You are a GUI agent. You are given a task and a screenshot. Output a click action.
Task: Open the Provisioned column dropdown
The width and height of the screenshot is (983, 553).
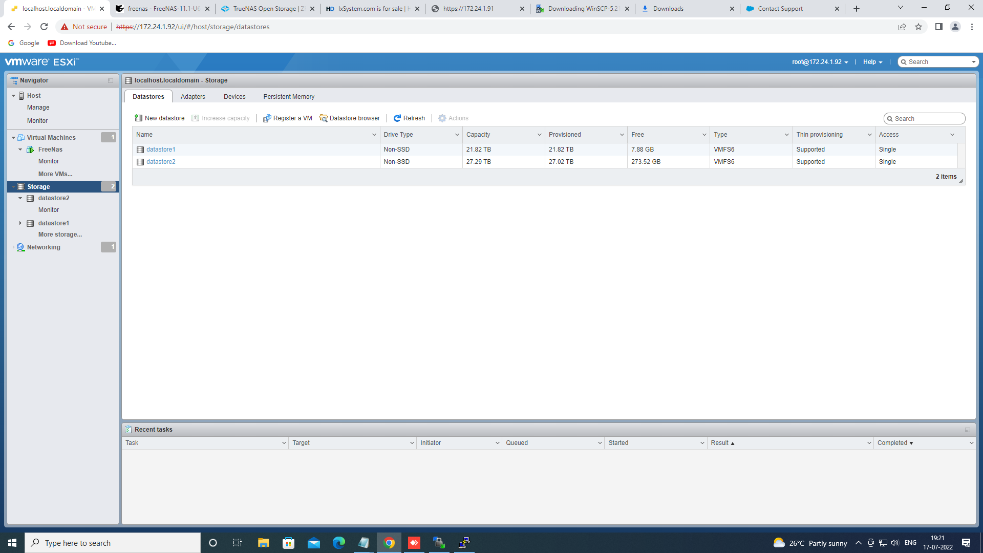click(x=622, y=135)
